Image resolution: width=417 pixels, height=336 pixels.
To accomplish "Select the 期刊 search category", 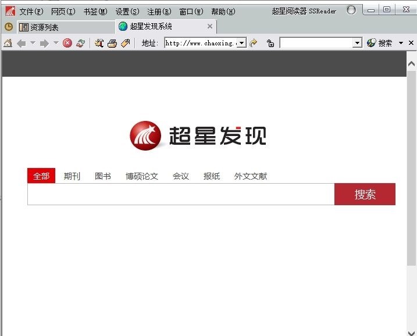I will [x=72, y=176].
